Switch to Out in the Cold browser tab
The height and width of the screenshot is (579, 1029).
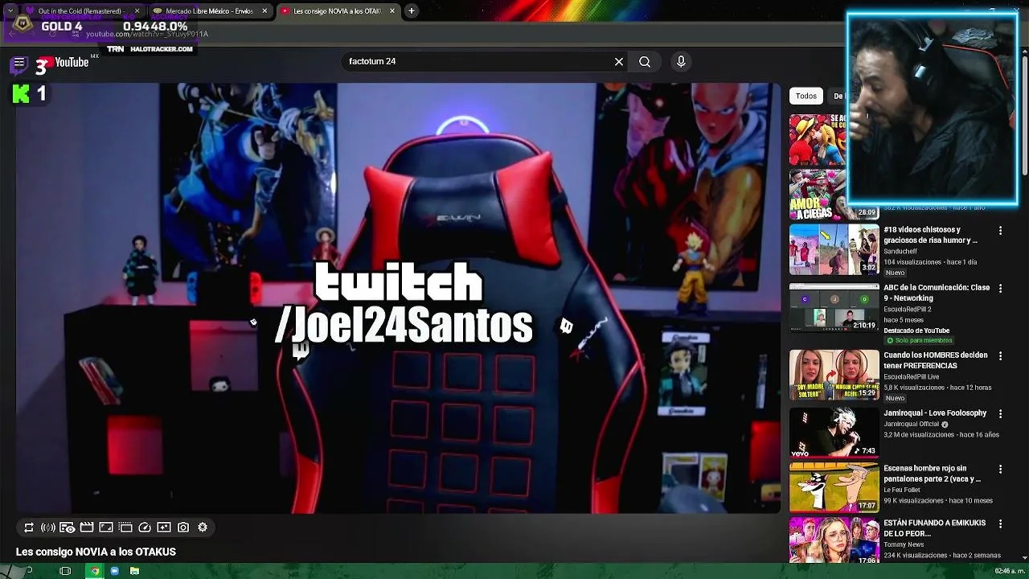point(79,11)
